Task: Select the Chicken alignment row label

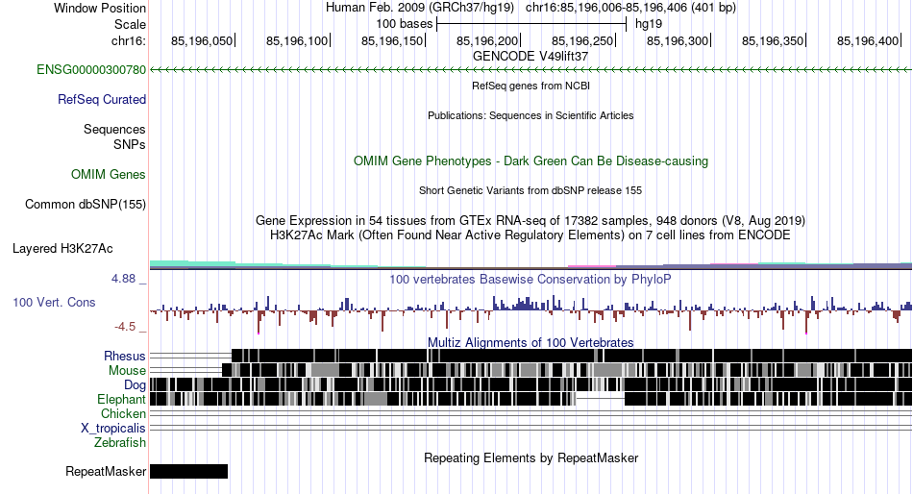Action: click(123, 413)
